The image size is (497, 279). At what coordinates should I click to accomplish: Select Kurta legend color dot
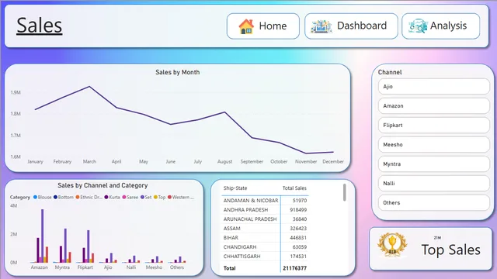106,197
